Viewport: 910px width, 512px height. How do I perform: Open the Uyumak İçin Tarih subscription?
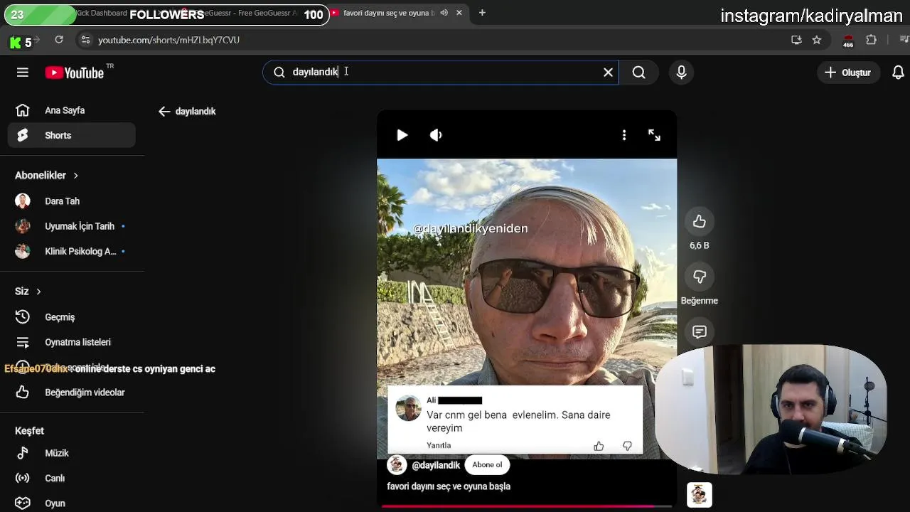point(72,226)
